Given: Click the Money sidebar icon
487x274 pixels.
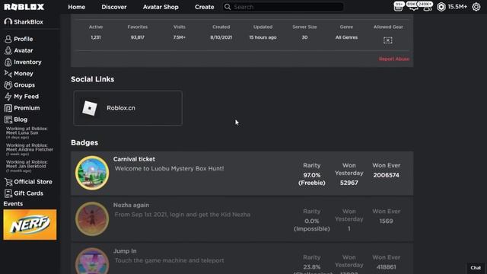Looking at the screenshot, I should 8,74.
